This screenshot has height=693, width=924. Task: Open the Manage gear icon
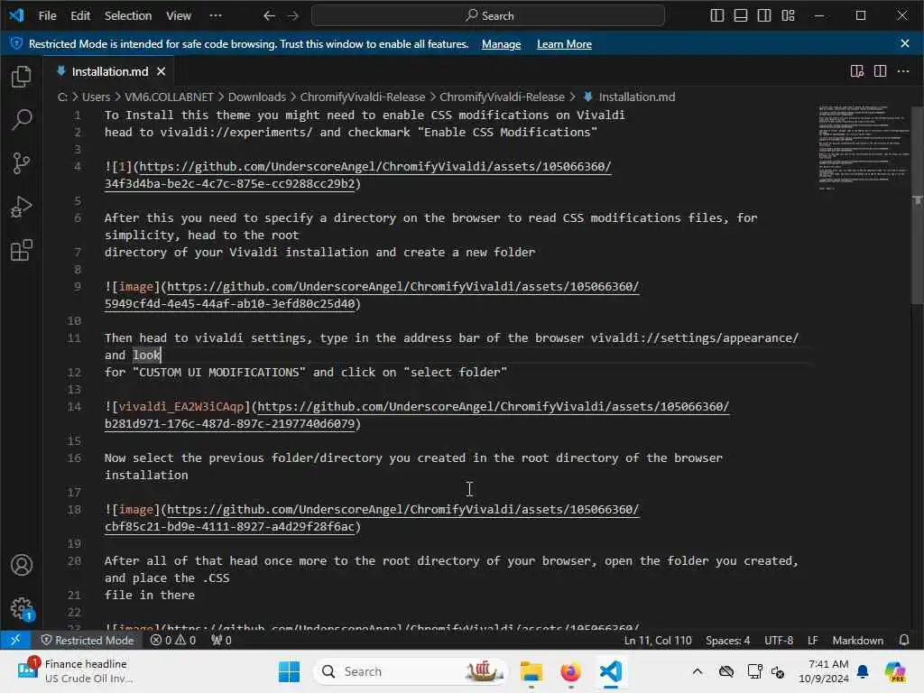[22, 608]
